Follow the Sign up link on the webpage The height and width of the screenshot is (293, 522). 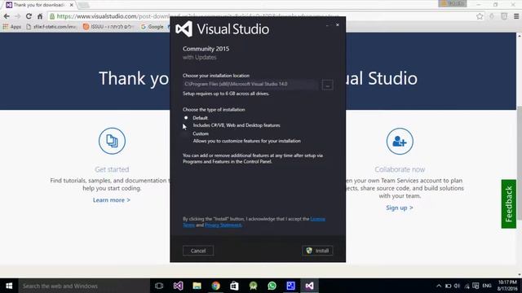point(400,208)
